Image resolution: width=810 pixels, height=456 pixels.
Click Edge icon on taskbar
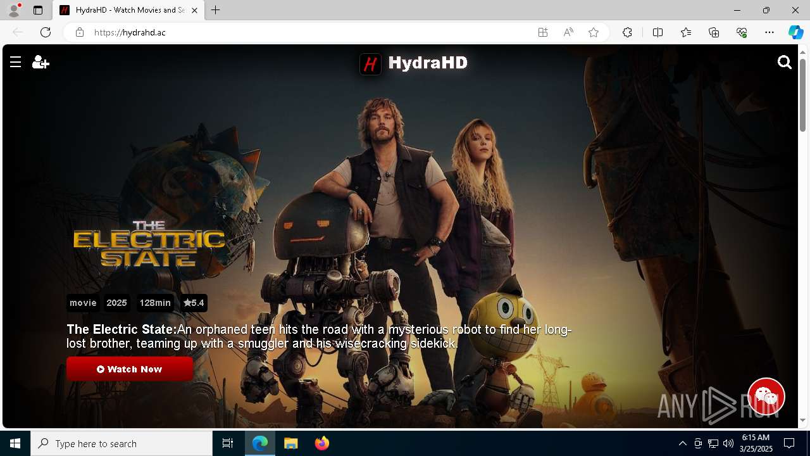(260, 443)
